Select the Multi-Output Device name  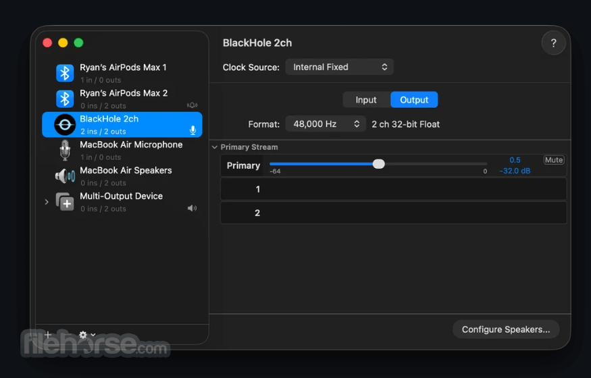click(x=122, y=196)
